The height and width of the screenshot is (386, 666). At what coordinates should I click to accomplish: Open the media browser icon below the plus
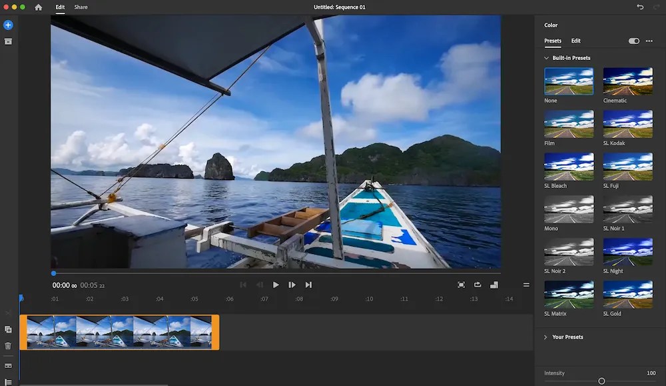click(8, 41)
